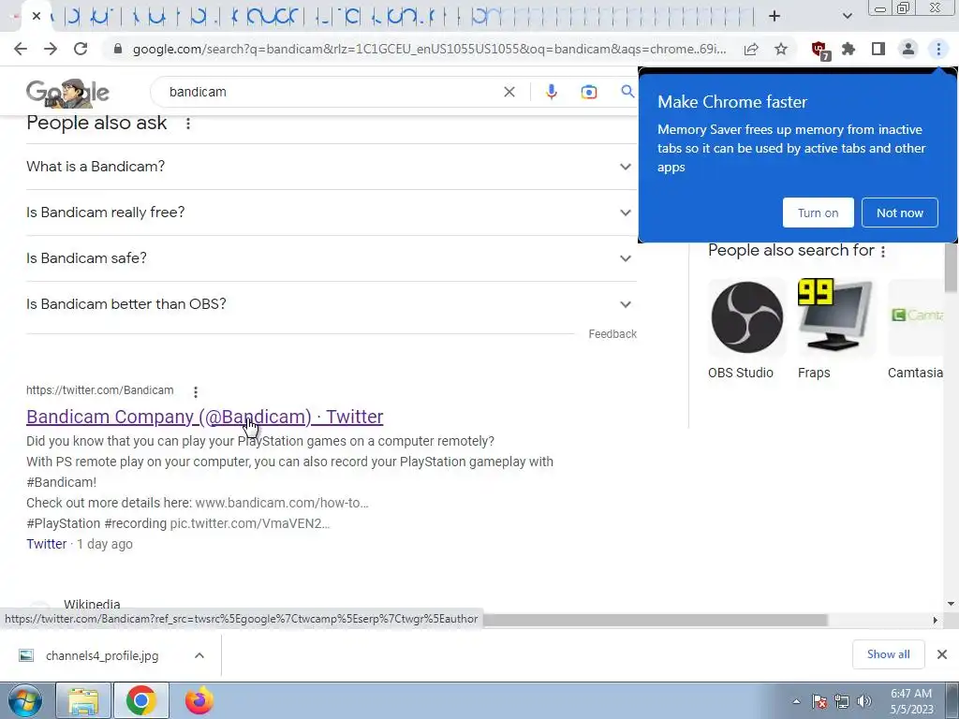
Task: Open the Extensions puzzle icon
Action: (x=848, y=49)
